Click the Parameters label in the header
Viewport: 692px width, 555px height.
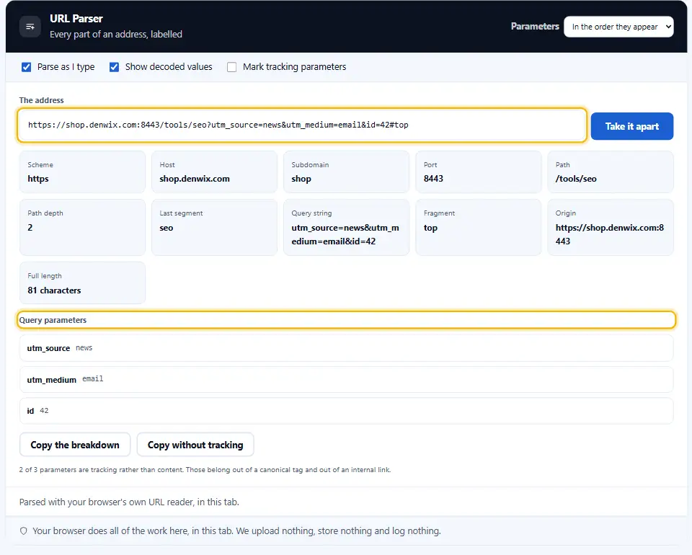coord(535,27)
